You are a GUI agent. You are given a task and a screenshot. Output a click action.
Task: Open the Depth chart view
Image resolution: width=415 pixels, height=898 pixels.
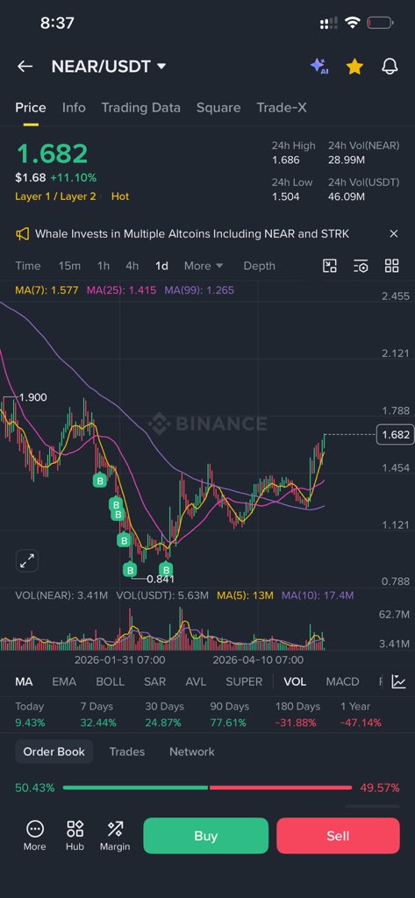coord(259,266)
